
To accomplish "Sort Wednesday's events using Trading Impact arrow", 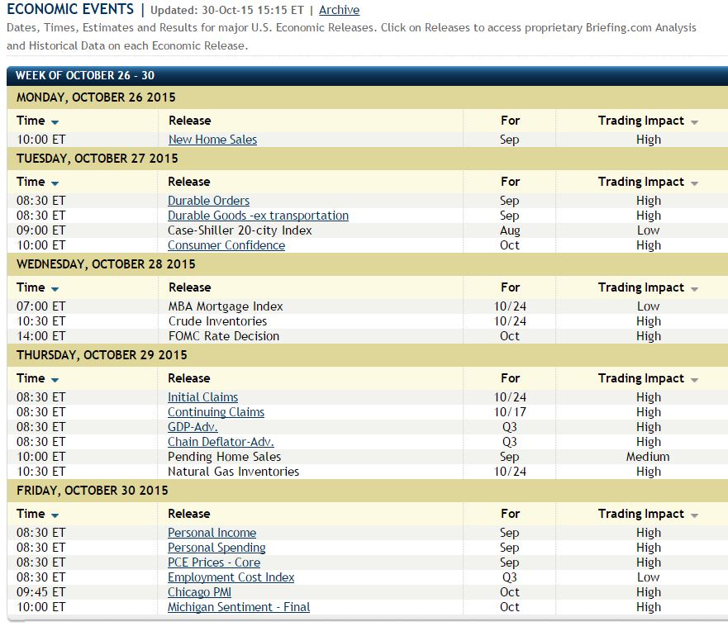I will [x=694, y=289].
